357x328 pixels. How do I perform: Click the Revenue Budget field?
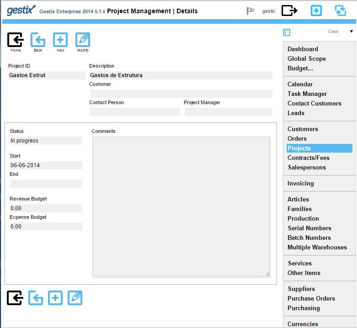46,208
